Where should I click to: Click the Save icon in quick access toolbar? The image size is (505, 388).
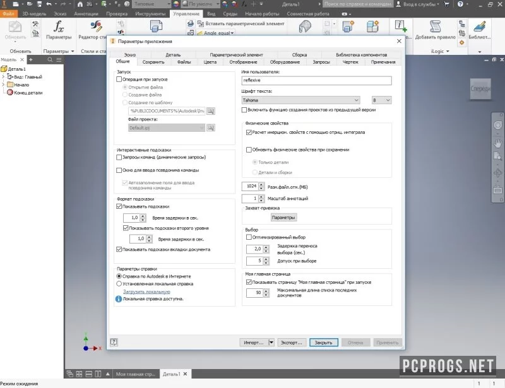[39, 4]
